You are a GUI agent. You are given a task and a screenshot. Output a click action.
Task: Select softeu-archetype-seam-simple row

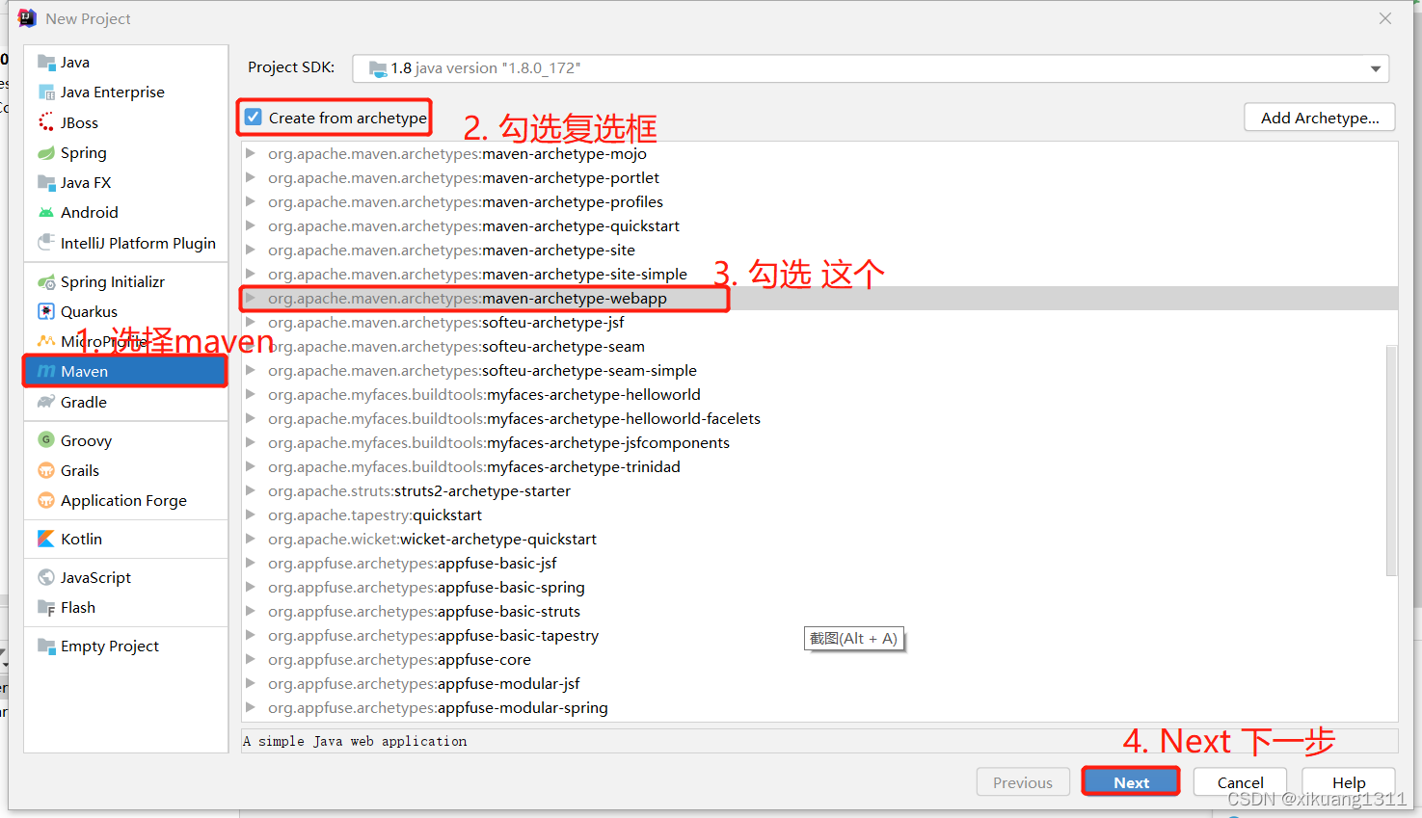819,370
